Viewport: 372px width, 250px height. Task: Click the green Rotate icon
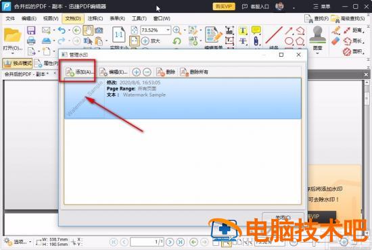[x=177, y=41]
